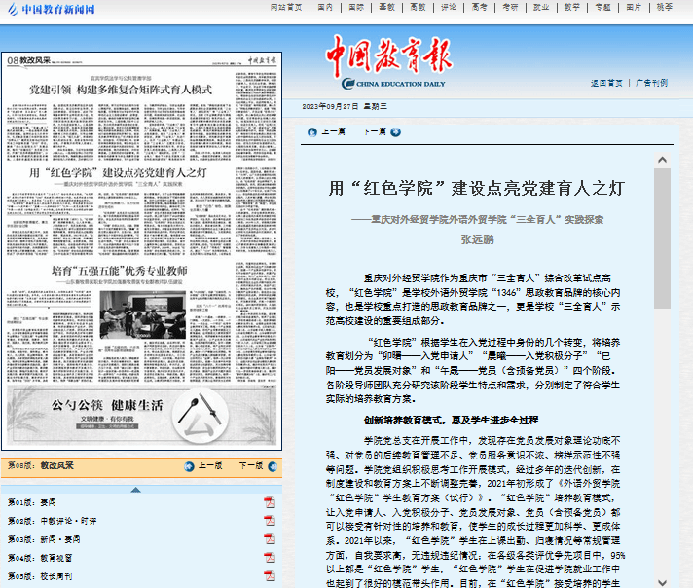Click PDF icon for 第04版 教育视窗
This screenshot has width=693, height=588.
pos(270,557)
